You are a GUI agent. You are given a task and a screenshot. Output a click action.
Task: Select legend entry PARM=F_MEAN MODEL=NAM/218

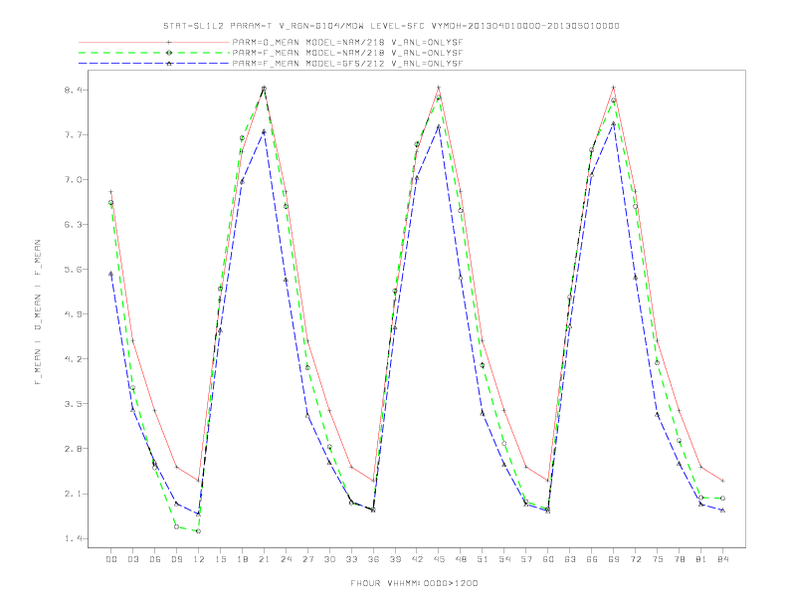click(x=347, y=53)
